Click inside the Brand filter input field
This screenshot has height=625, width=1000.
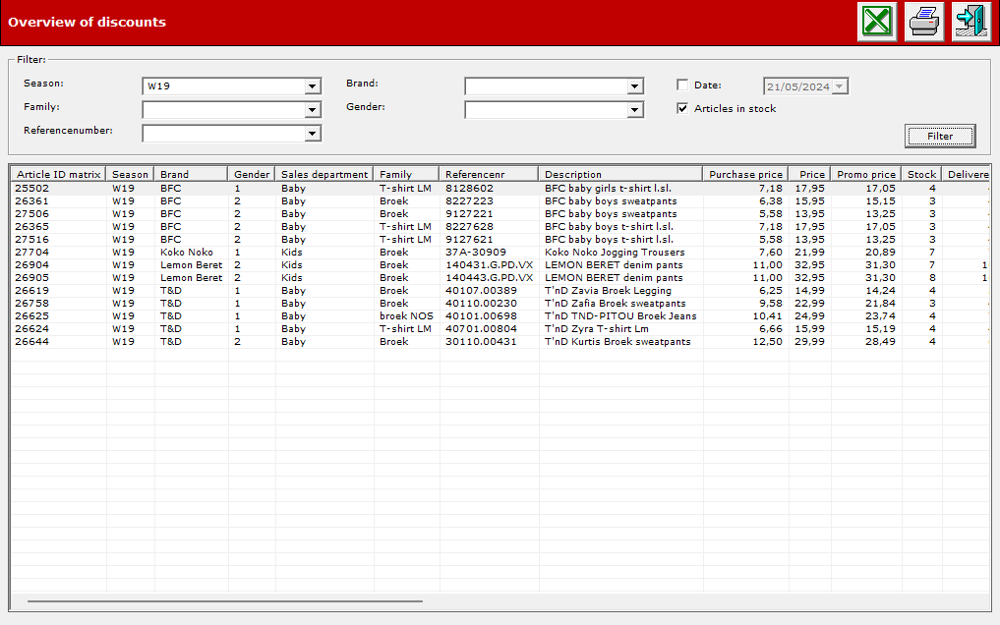(x=547, y=86)
